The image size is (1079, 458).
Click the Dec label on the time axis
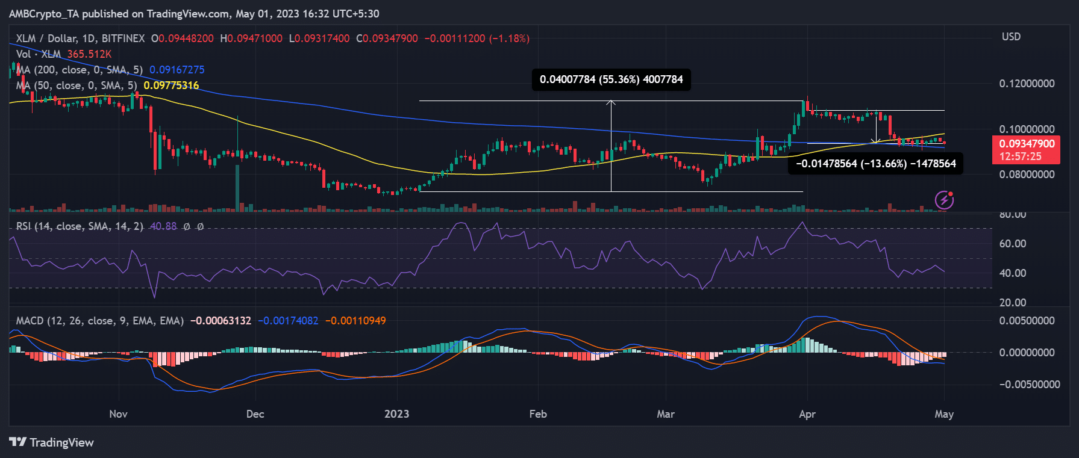point(255,414)
